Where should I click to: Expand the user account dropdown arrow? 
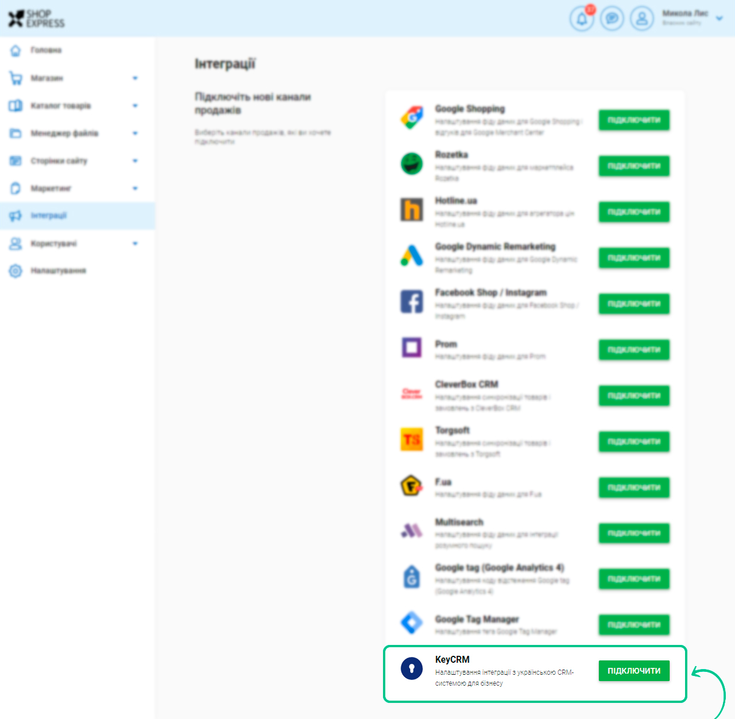click(x=719, y=18)
